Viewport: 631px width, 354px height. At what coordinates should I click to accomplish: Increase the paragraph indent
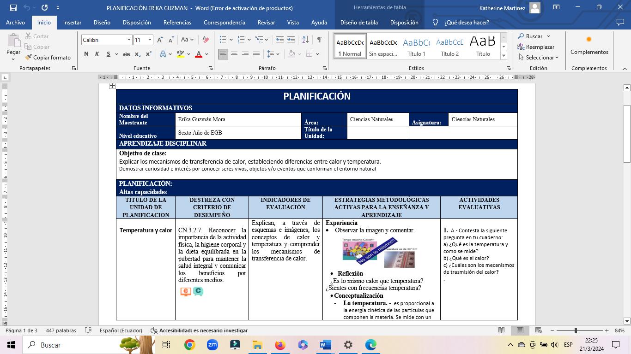coord(291,40)
